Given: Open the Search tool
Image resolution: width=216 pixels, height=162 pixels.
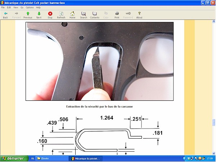Looking at the screenshot, I should point(84,15).
